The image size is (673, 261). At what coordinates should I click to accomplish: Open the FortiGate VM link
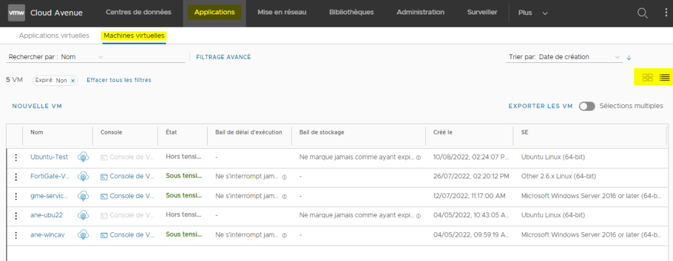50,176
